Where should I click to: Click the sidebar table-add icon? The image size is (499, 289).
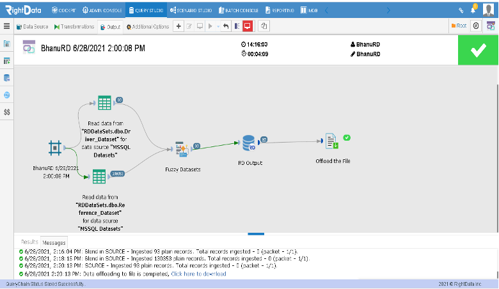pos(6,61)
